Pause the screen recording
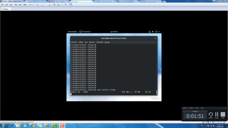The height and width of the screenshot is (128, 228). 217,115
